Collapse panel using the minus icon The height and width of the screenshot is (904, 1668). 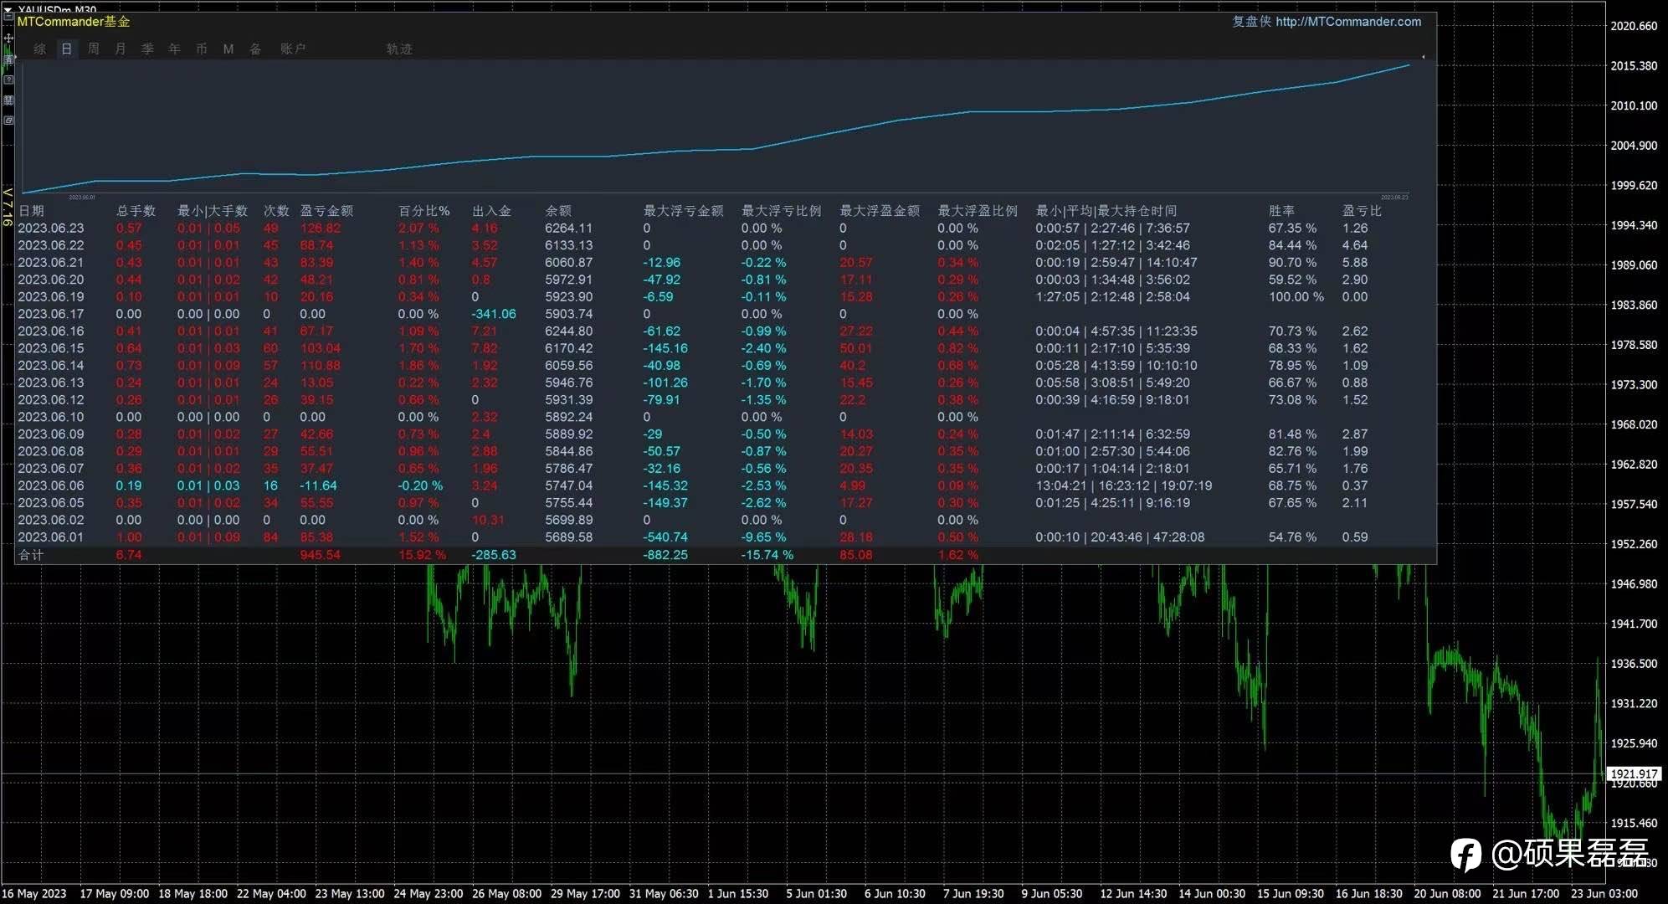coord(8,17)
